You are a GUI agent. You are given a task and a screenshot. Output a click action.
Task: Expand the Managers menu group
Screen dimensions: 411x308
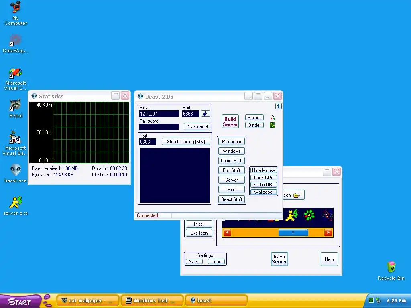232,142
